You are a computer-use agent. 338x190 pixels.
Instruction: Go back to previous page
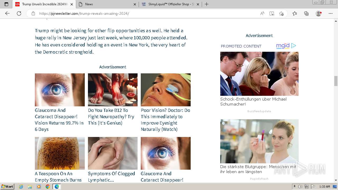click(7, 13)
